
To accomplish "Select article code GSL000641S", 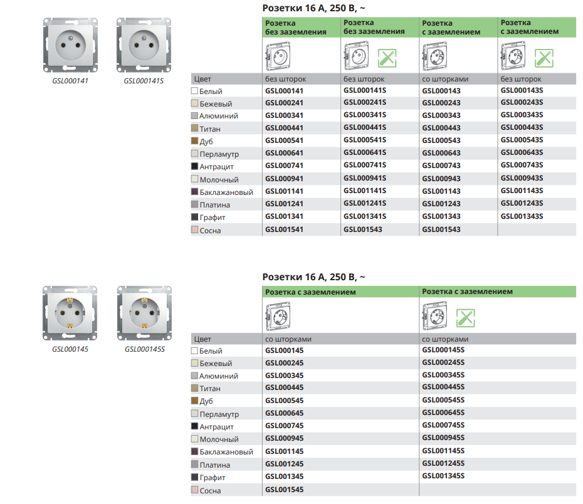I will [365, 152].
